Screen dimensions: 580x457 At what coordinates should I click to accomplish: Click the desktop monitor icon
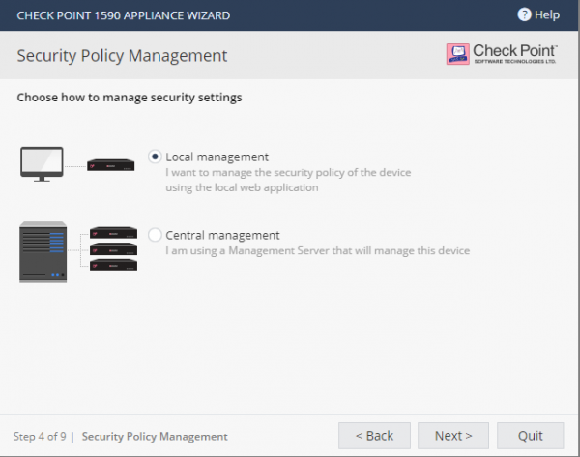pos(43,163)
